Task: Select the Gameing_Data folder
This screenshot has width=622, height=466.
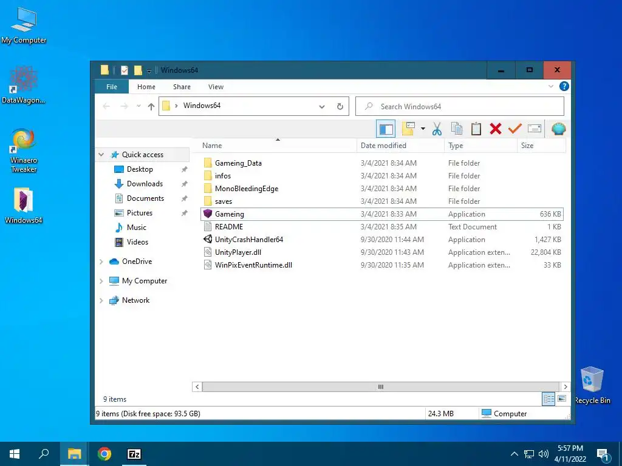Action: 238,163
